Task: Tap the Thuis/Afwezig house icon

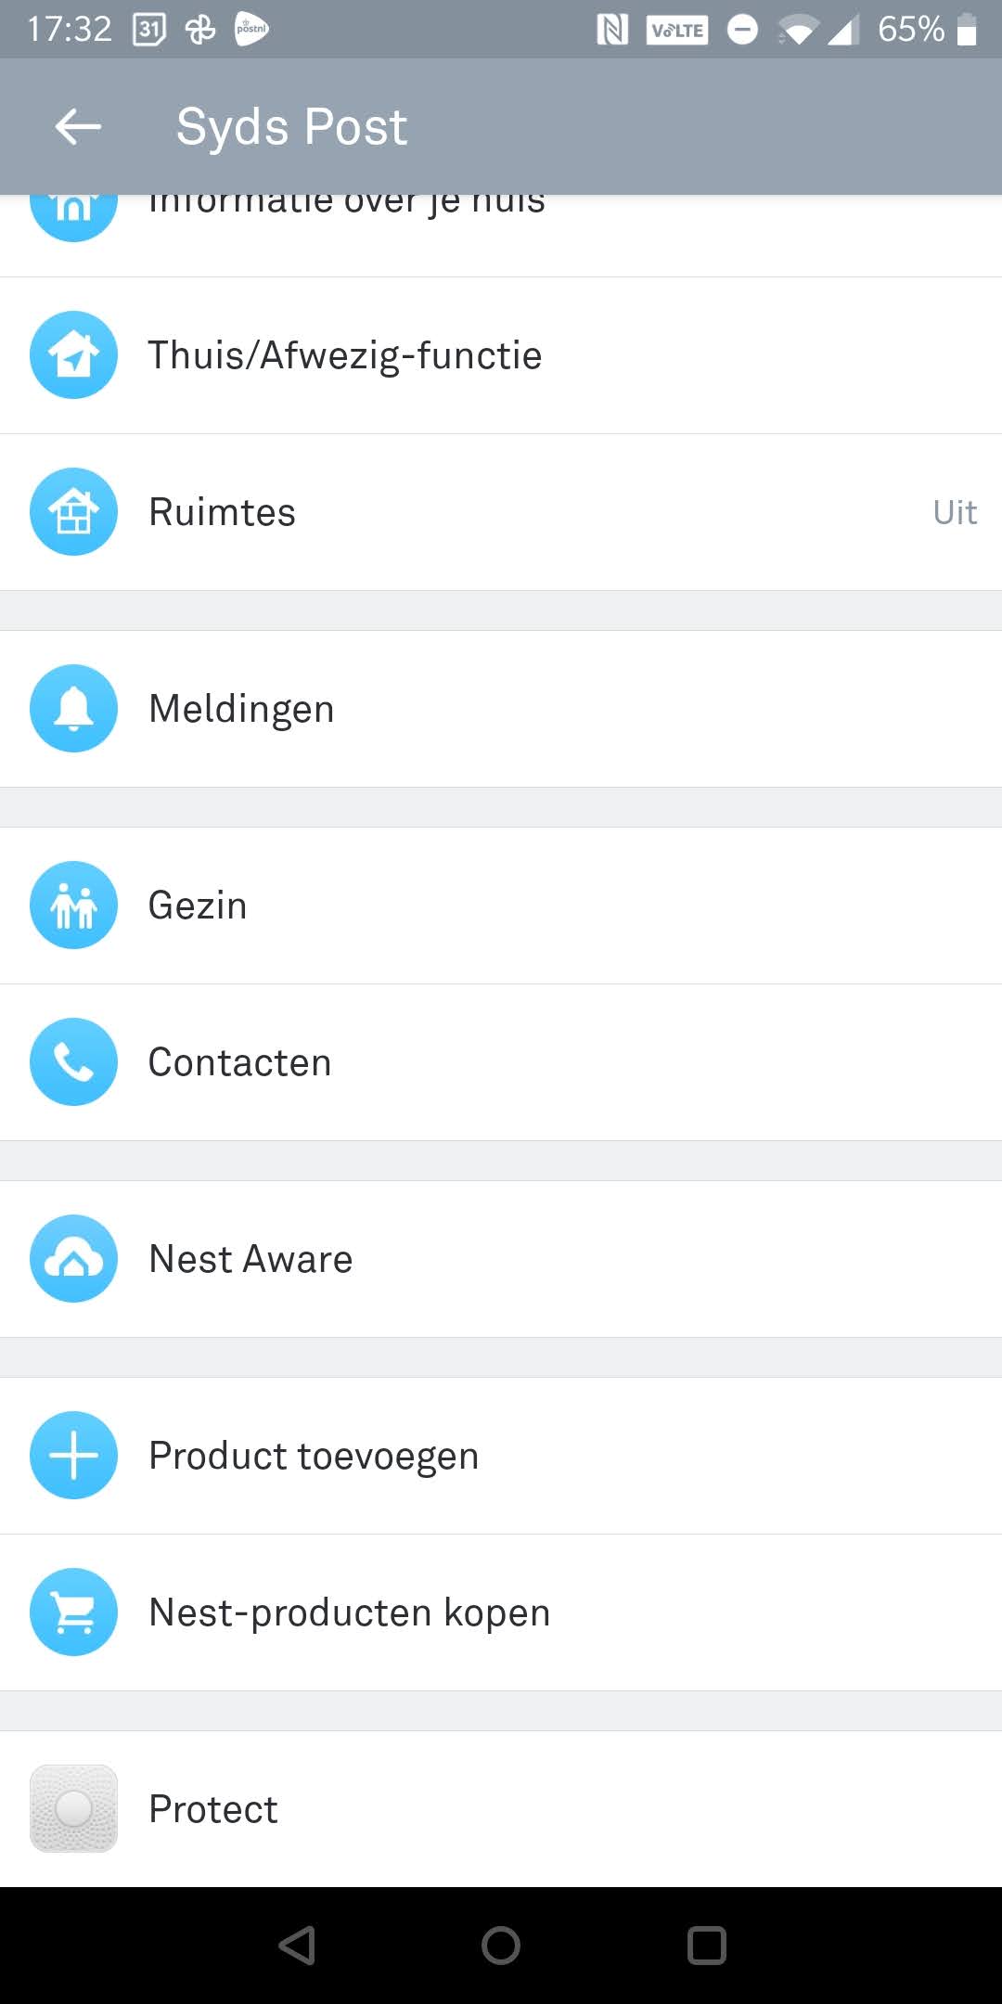Action: click(x=73, y=355)
